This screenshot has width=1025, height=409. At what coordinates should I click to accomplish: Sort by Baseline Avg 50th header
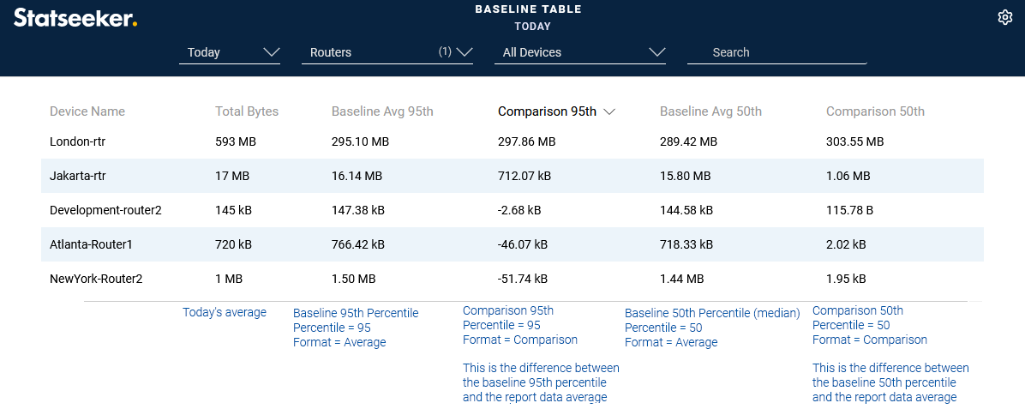click(x=710, y=111)
